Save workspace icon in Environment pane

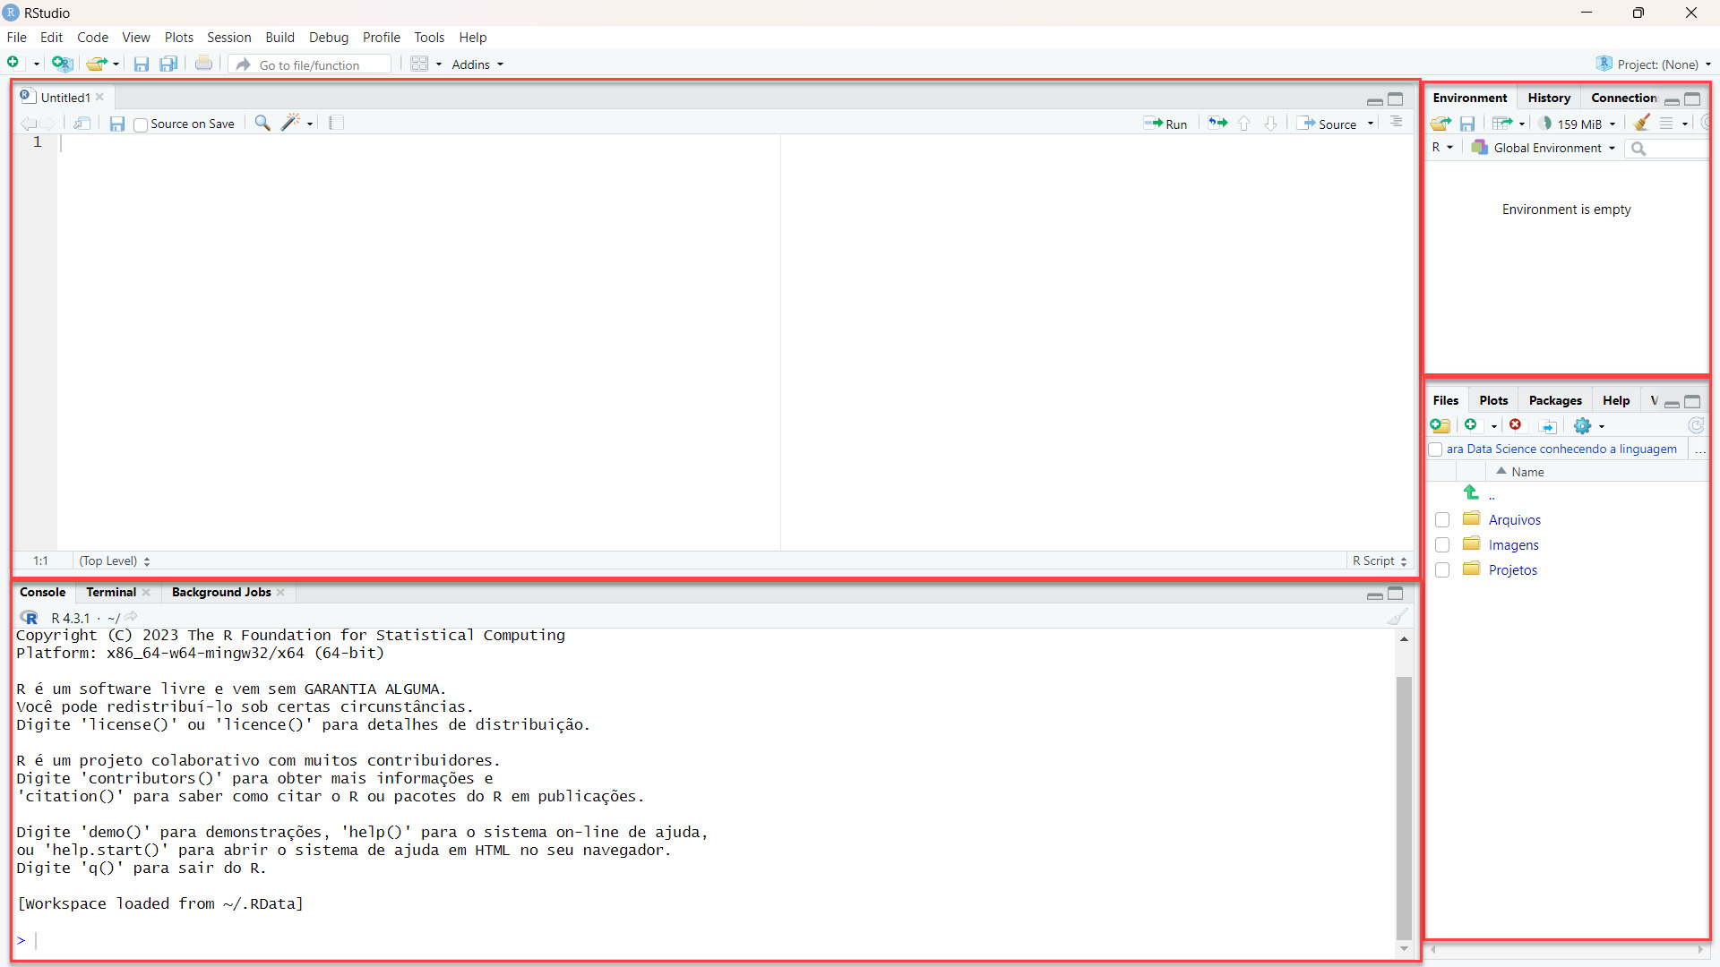[1467, 124]
